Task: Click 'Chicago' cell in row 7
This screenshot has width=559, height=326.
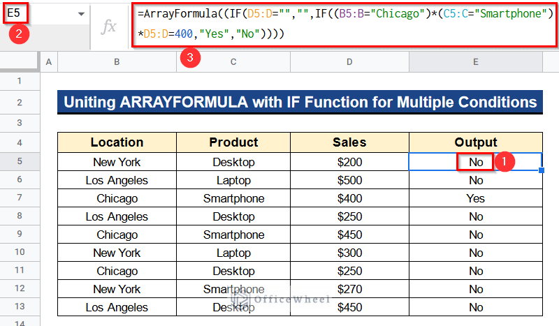Action: (x=117, y=198)
